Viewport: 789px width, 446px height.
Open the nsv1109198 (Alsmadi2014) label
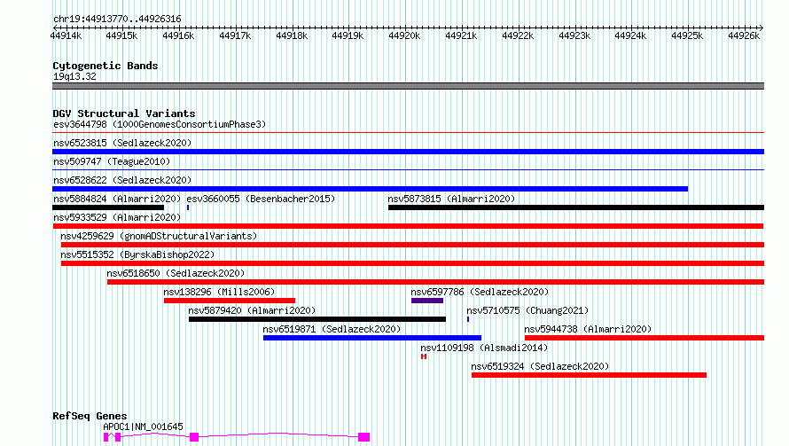coord(484,348)
